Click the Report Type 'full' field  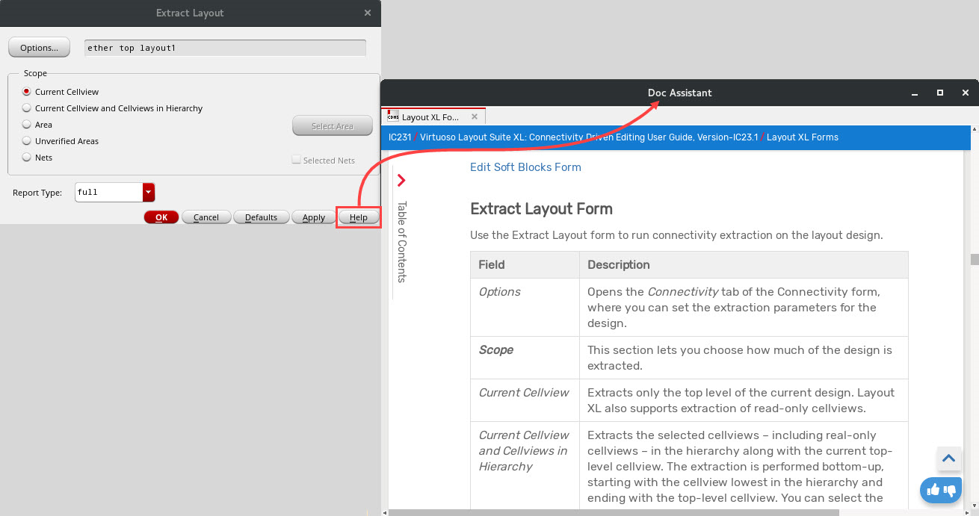tap(109, 192)
